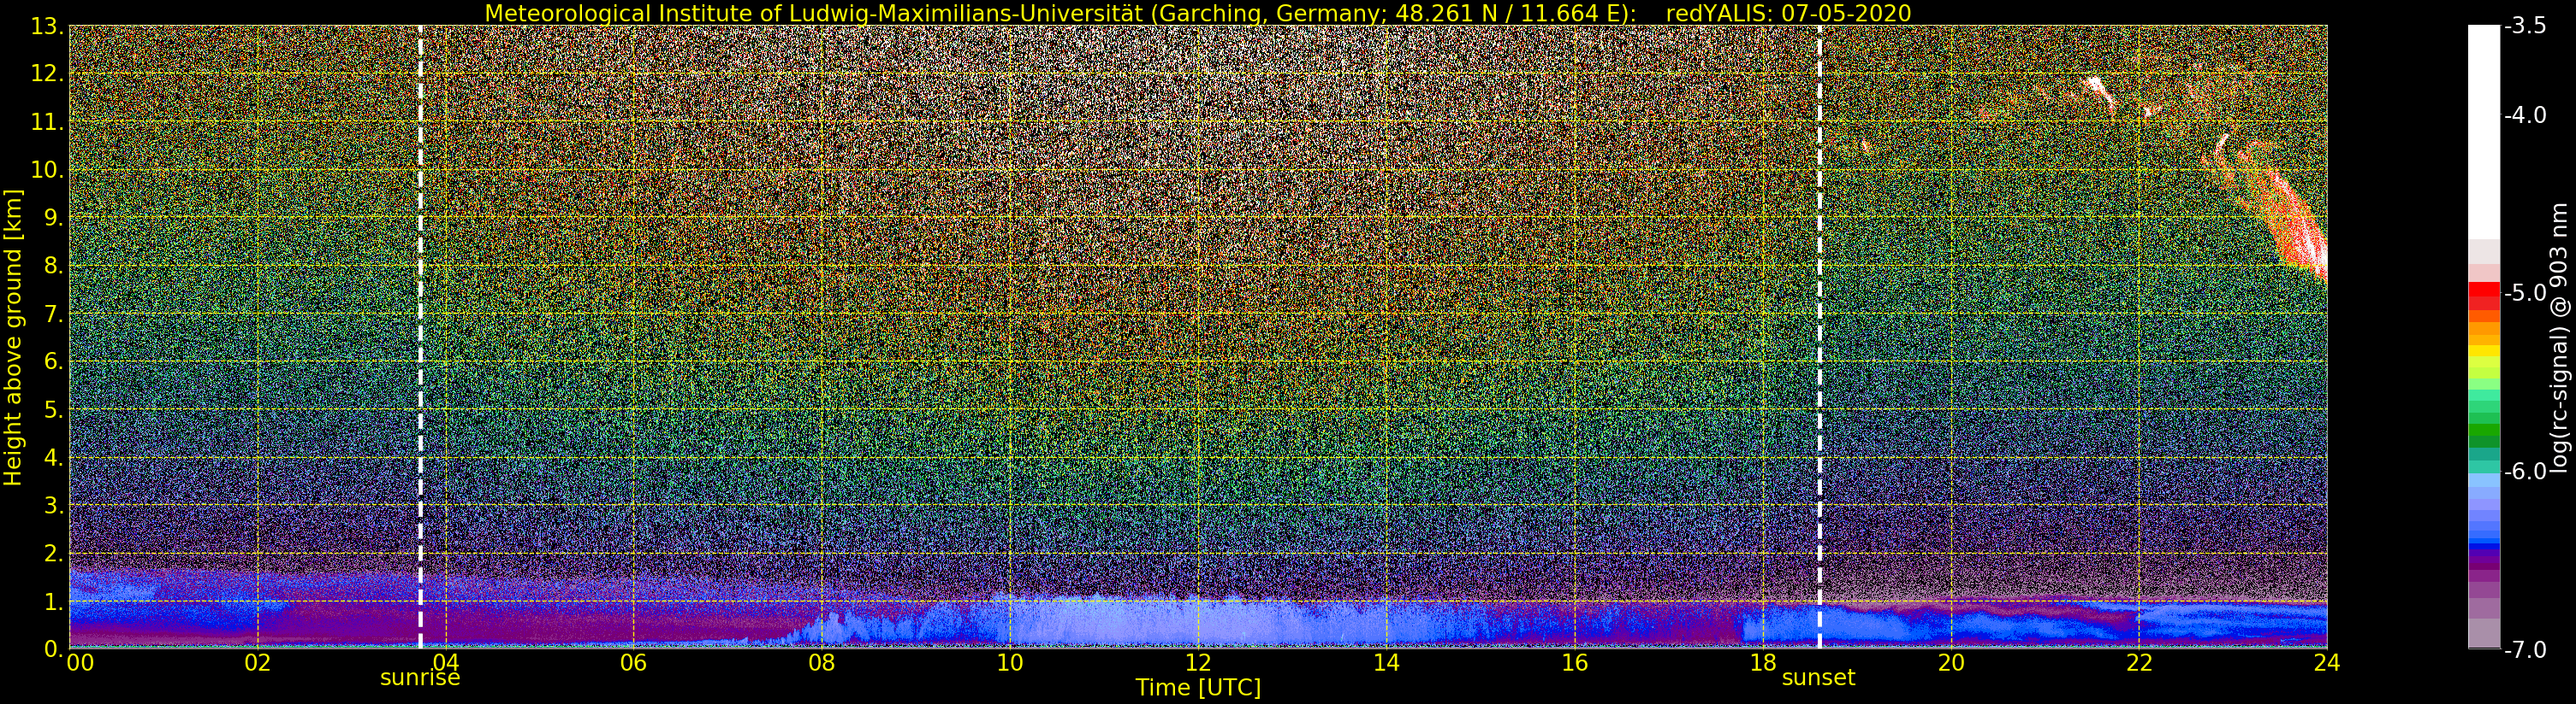Click the '1.' height axis tick label
The image size is (2576, 704).
pyautogui.click(x=54, y=601)
